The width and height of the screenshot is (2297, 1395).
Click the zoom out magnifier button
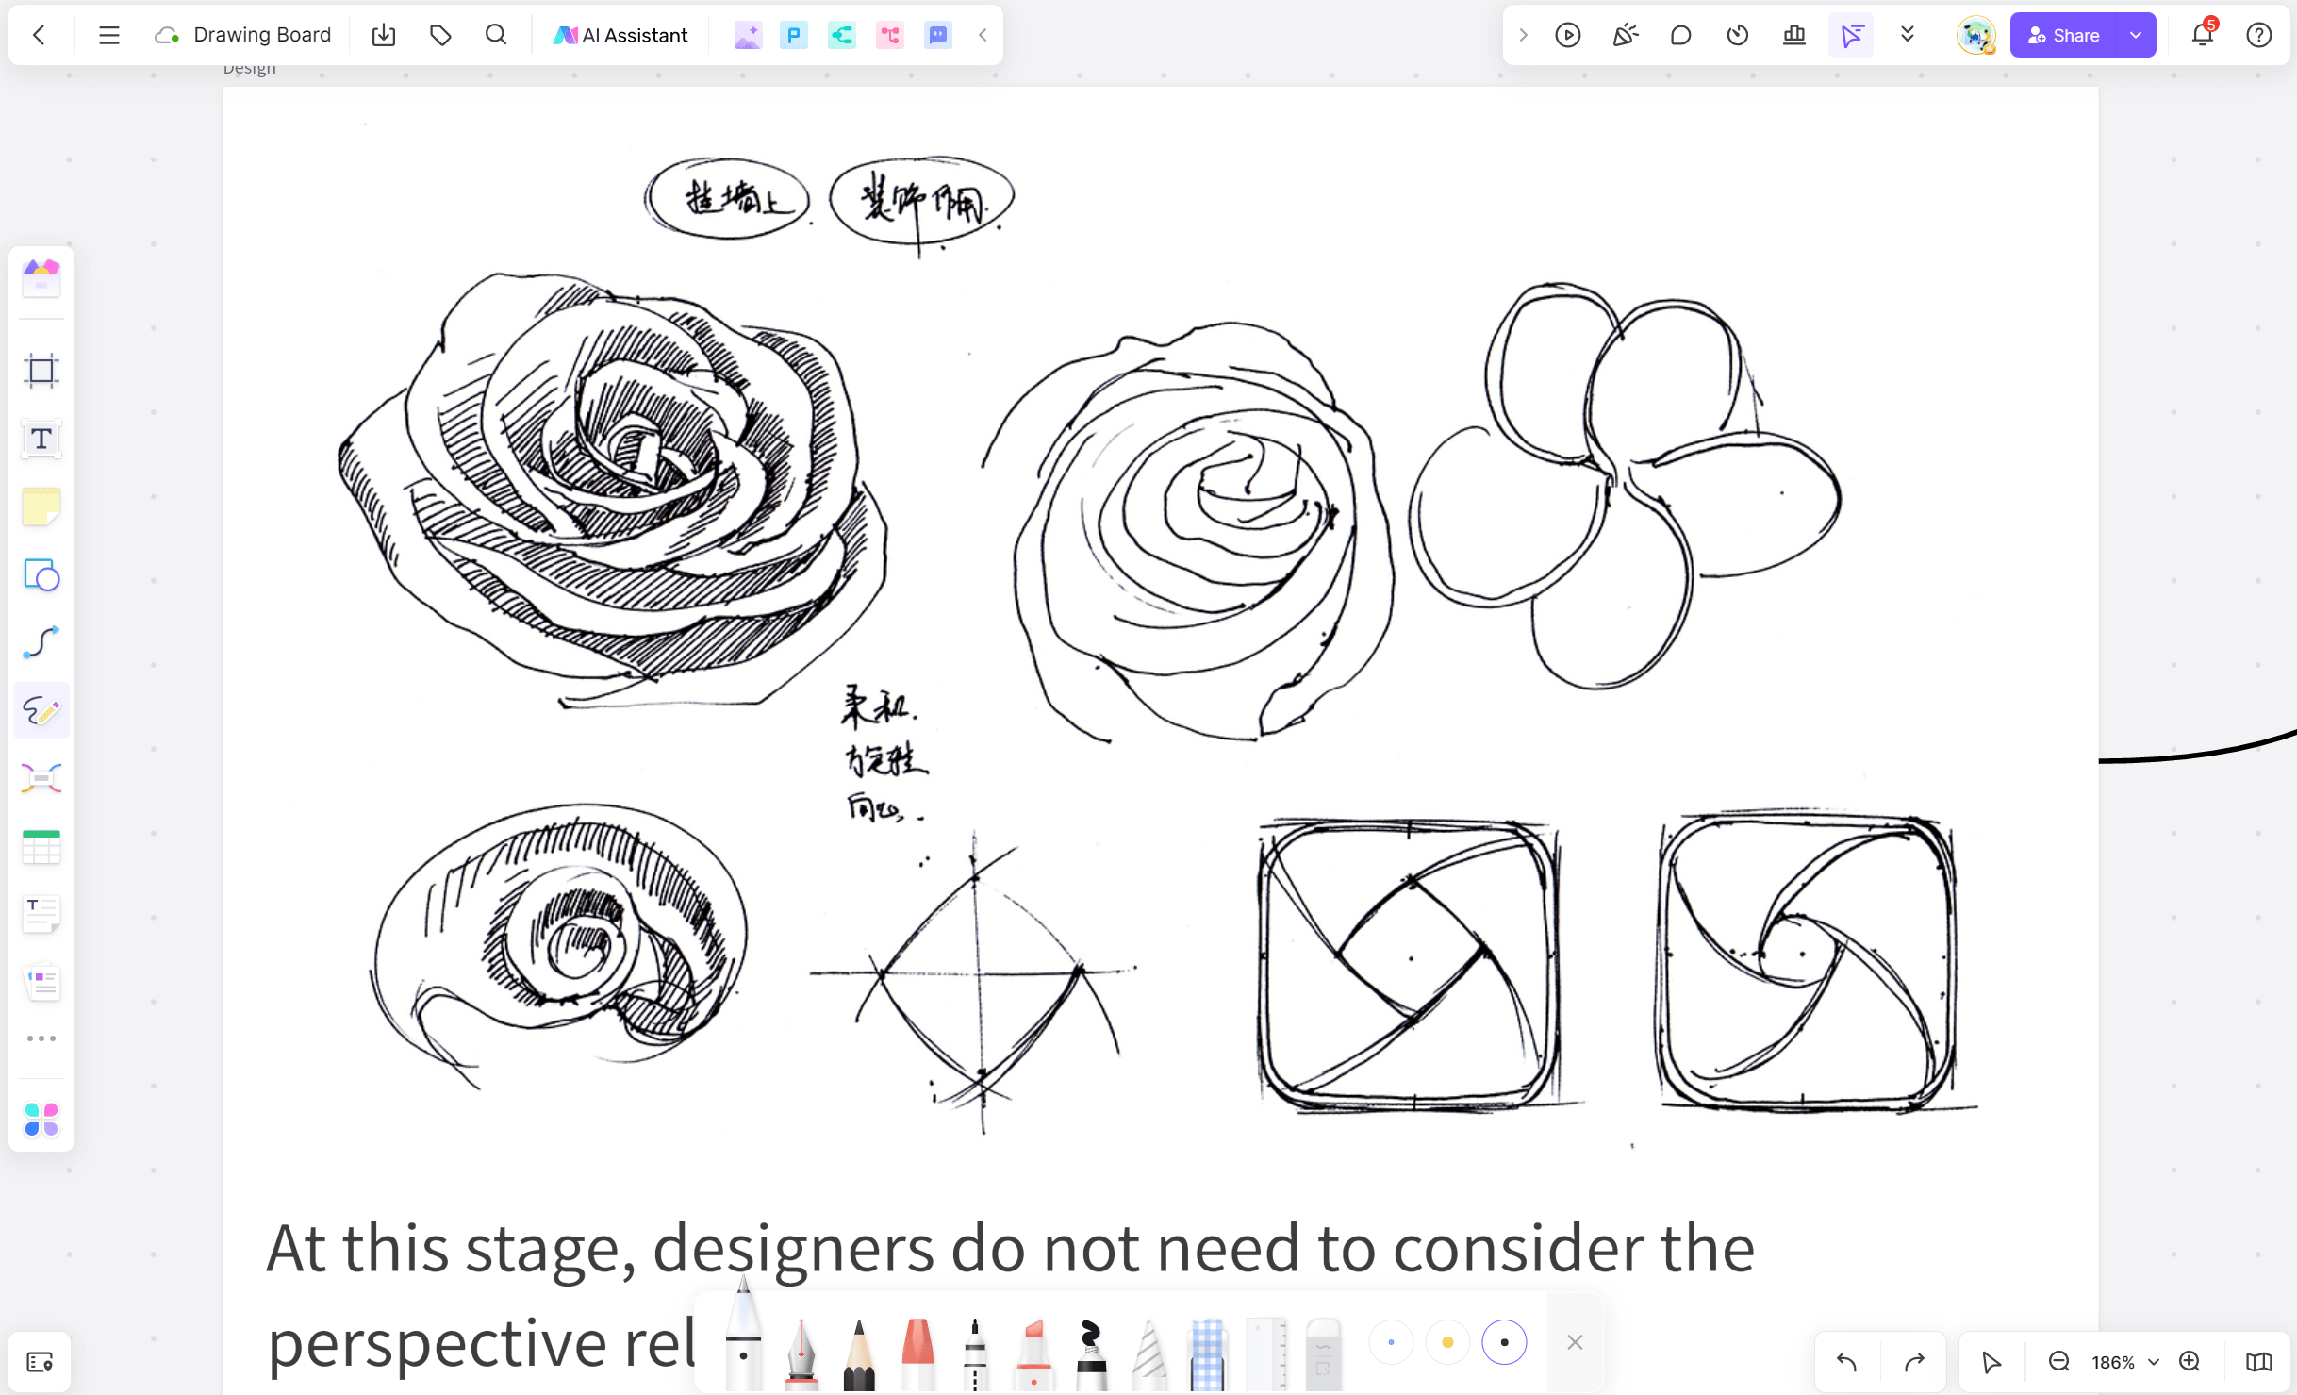click(2058, 1362)
